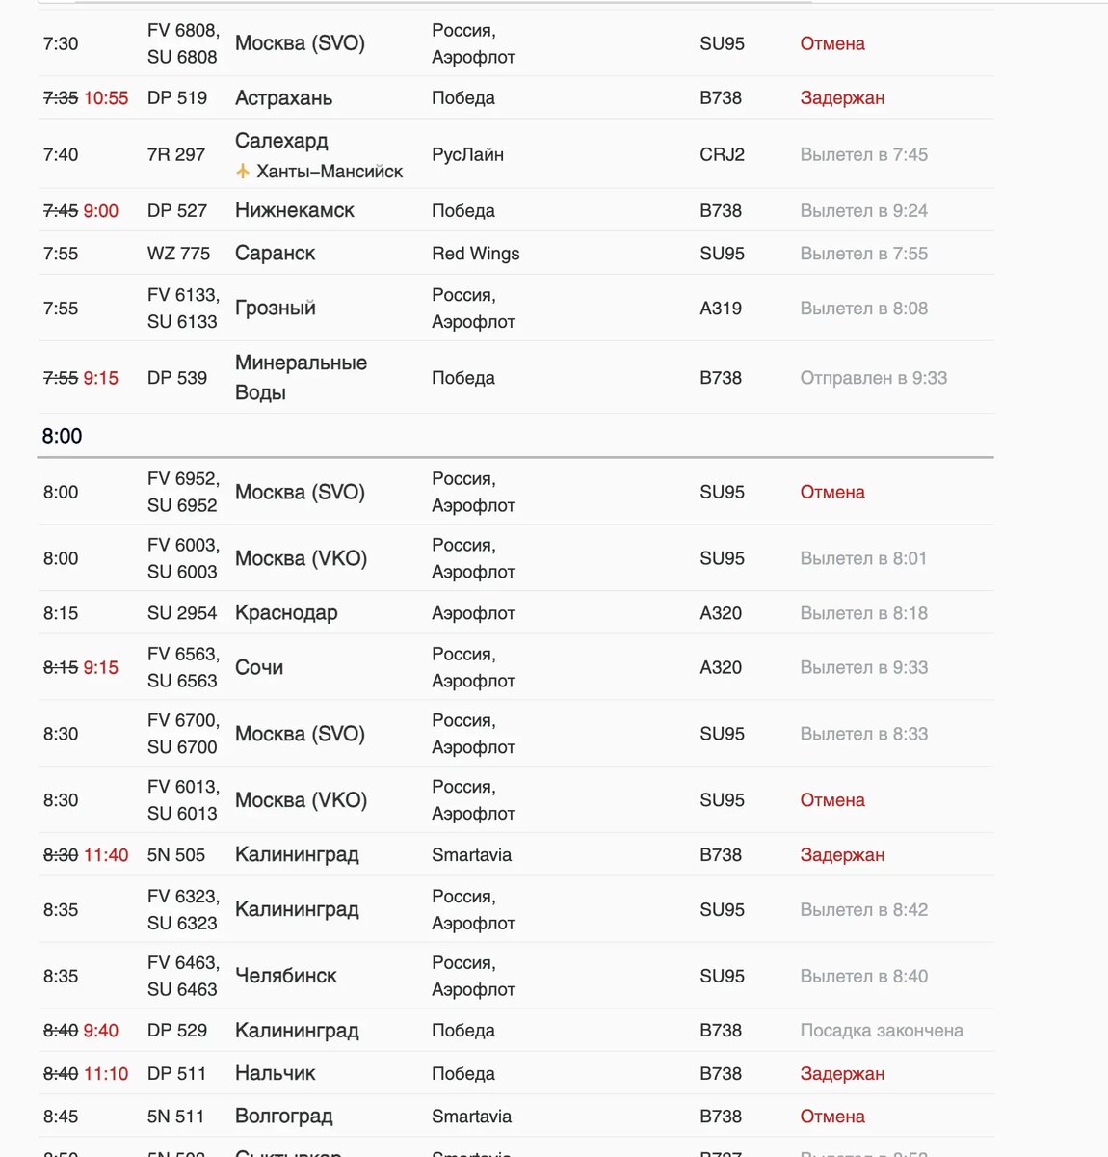Select the Саранск WZ 775 Red Wings flight
Screen dimensions: 1108x1157
tap(515, 254)
